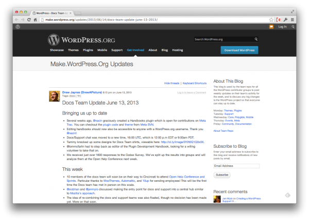Click the scroll-to-top diamond icon
This screenshot has width=309, height=221.
coord(288,195)
